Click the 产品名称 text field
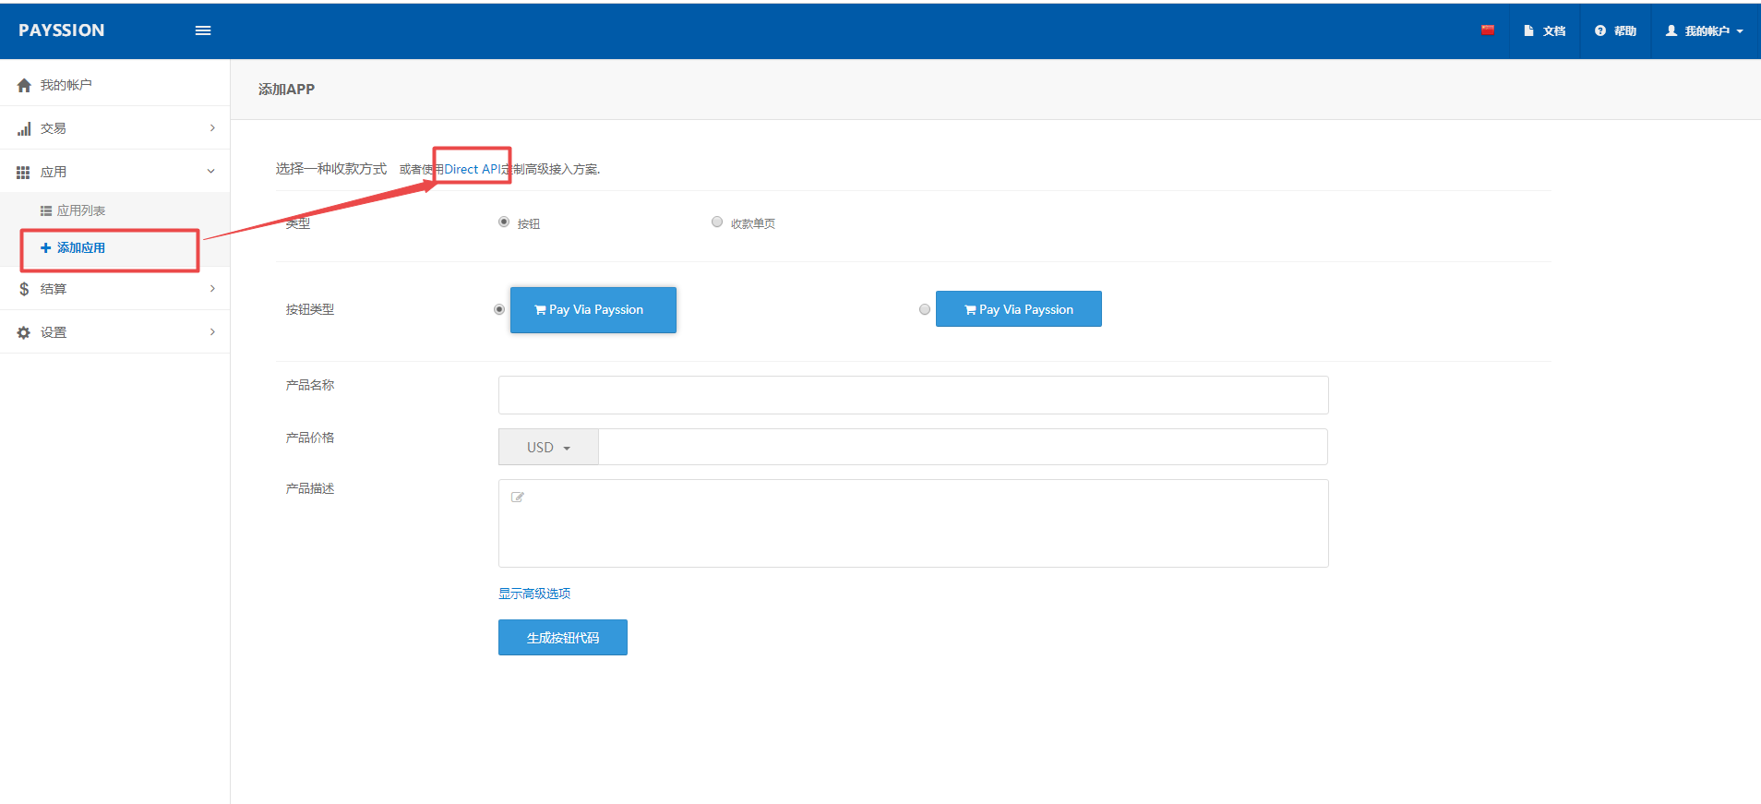The height and width of the screenshot is (804, 1761). tap(913, 395)
